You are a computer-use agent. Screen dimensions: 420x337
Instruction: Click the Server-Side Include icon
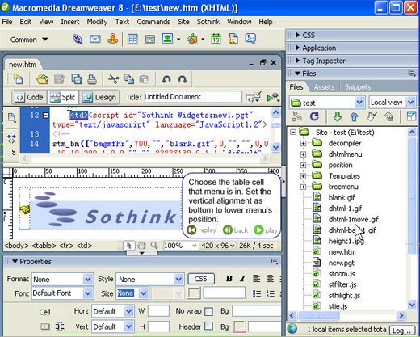[233, 39]
